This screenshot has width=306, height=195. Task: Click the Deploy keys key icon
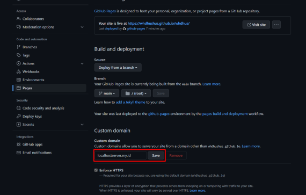pyautogui.click(x=19, y=116)
